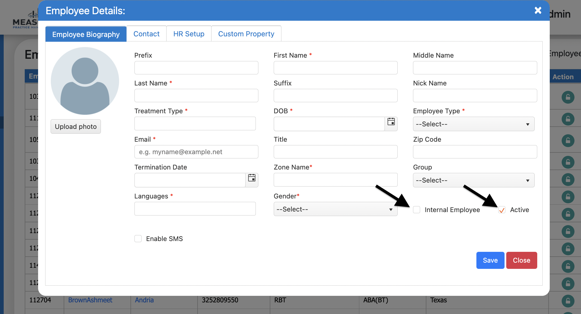
Task: Open the Custom Property tab
Action: 246,34
